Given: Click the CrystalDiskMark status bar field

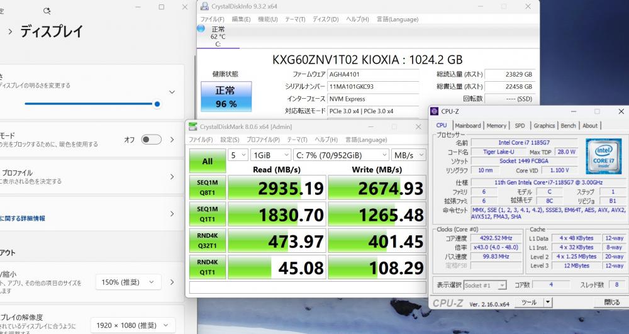Looking at the screenshot, I should [308, 287].
